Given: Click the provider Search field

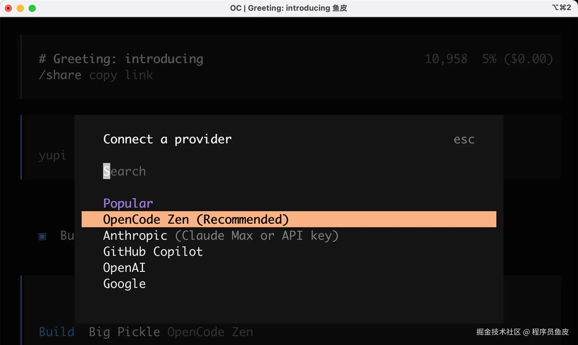Looking at the screenshot, I should tap(125, 171).
